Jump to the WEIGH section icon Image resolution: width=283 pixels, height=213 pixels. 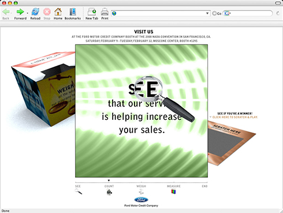coord(141,192)
